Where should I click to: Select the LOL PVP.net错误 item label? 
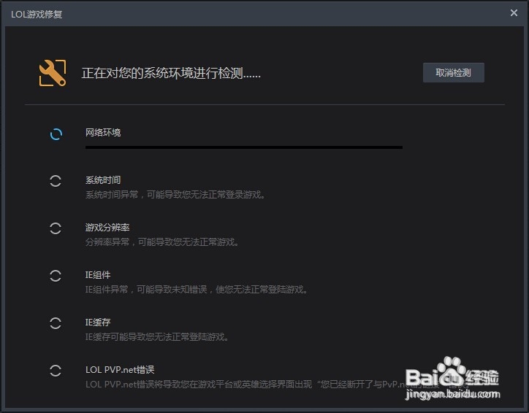click(x=120, y=370)
